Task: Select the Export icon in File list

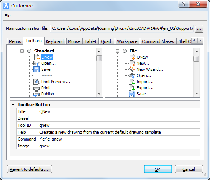Action: [132, 88]
